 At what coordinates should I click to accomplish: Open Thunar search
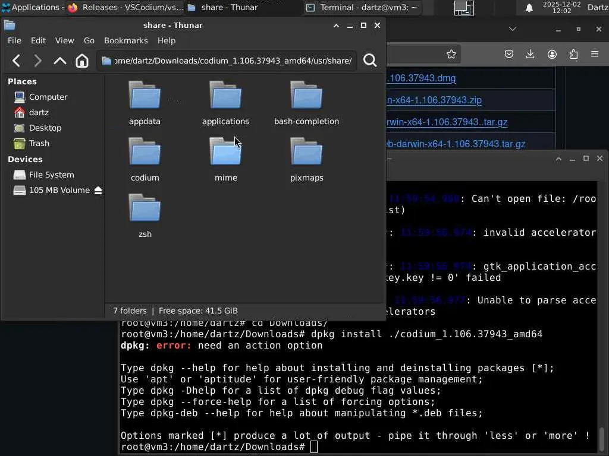[370, 61]
